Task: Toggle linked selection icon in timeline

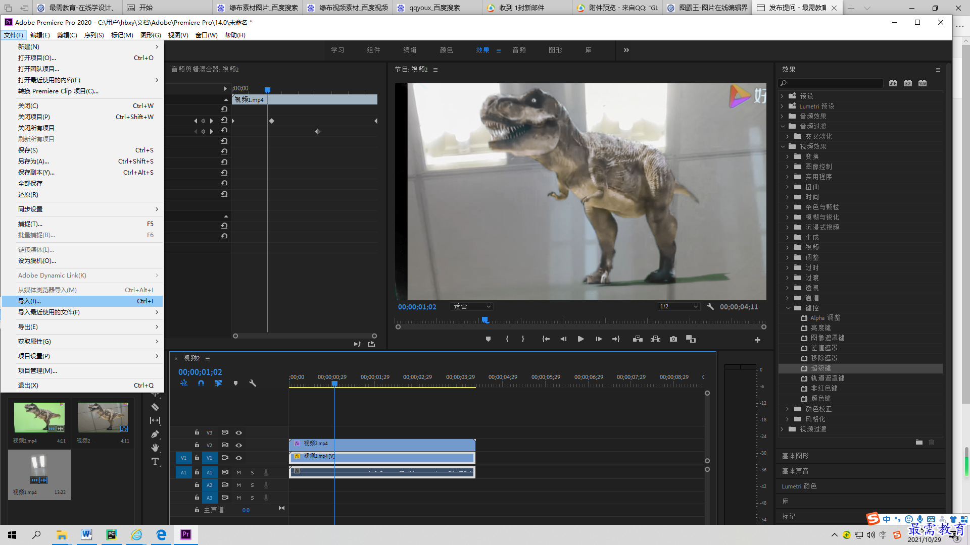Action: tap(218, 383)
